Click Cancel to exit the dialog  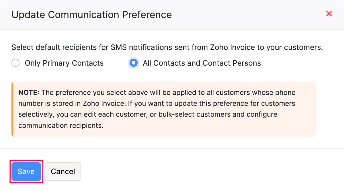(x=63, y=171)
